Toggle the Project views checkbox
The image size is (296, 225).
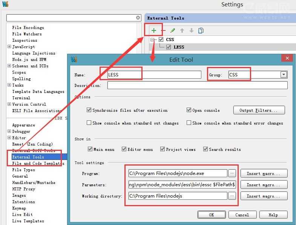coord(163,149)
